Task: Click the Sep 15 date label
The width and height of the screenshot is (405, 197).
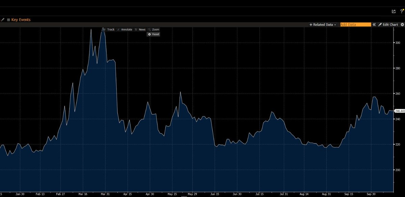Action: point(349,195)
